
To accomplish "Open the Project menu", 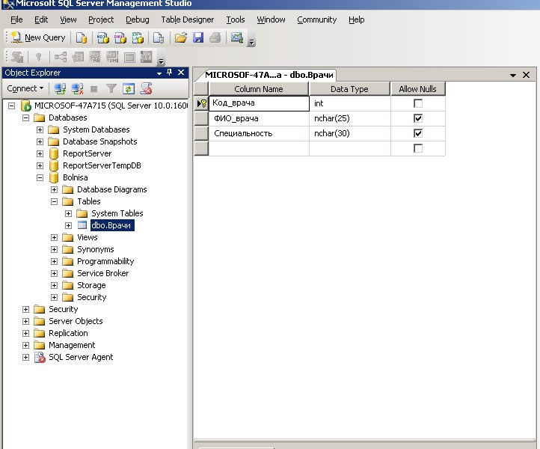I will (x=101, y=19).
